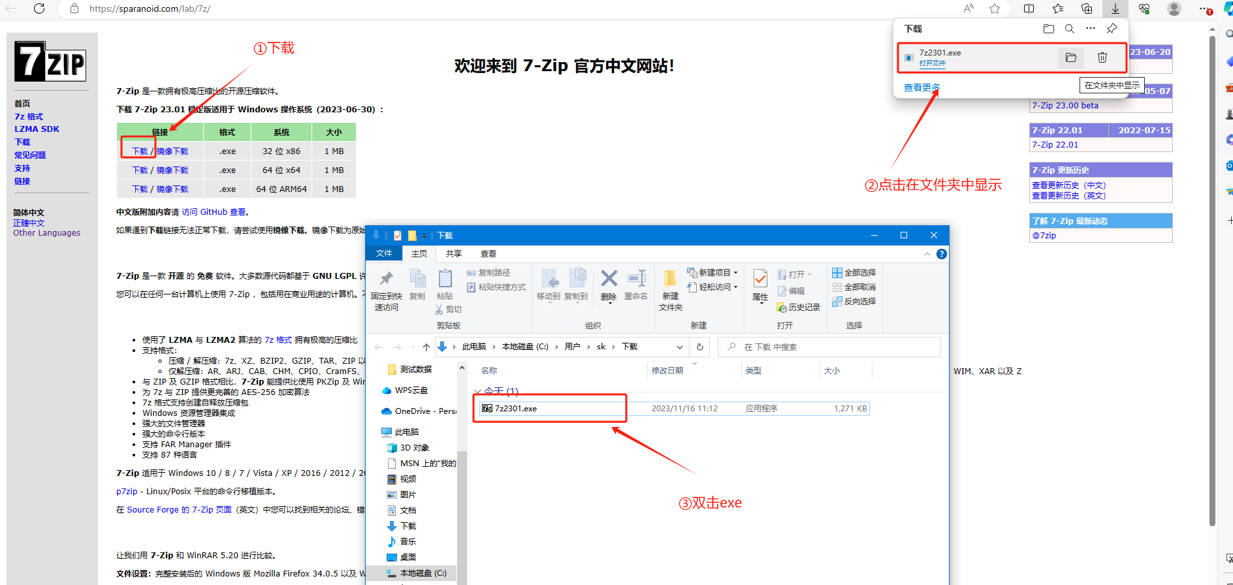Click Invert selection in ribbon
The height and width of the screenshot is (585, 1233).
(x=854, y=302)
